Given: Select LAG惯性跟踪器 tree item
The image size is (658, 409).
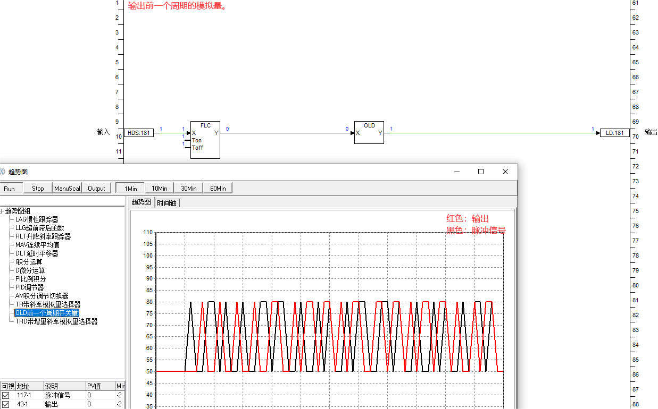Looking at the screenshot, I should coord(37,219).
